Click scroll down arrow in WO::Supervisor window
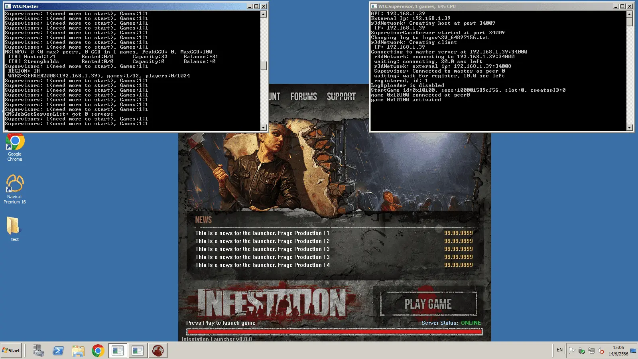The height and width of the screenshot is (359, 638). 630,128
